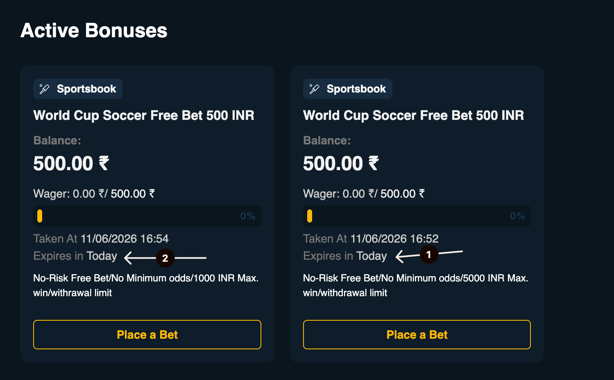Open the right World Cup Soccer Free Bet title
This screenshot has height=380, width=614.
coord(414,115)
